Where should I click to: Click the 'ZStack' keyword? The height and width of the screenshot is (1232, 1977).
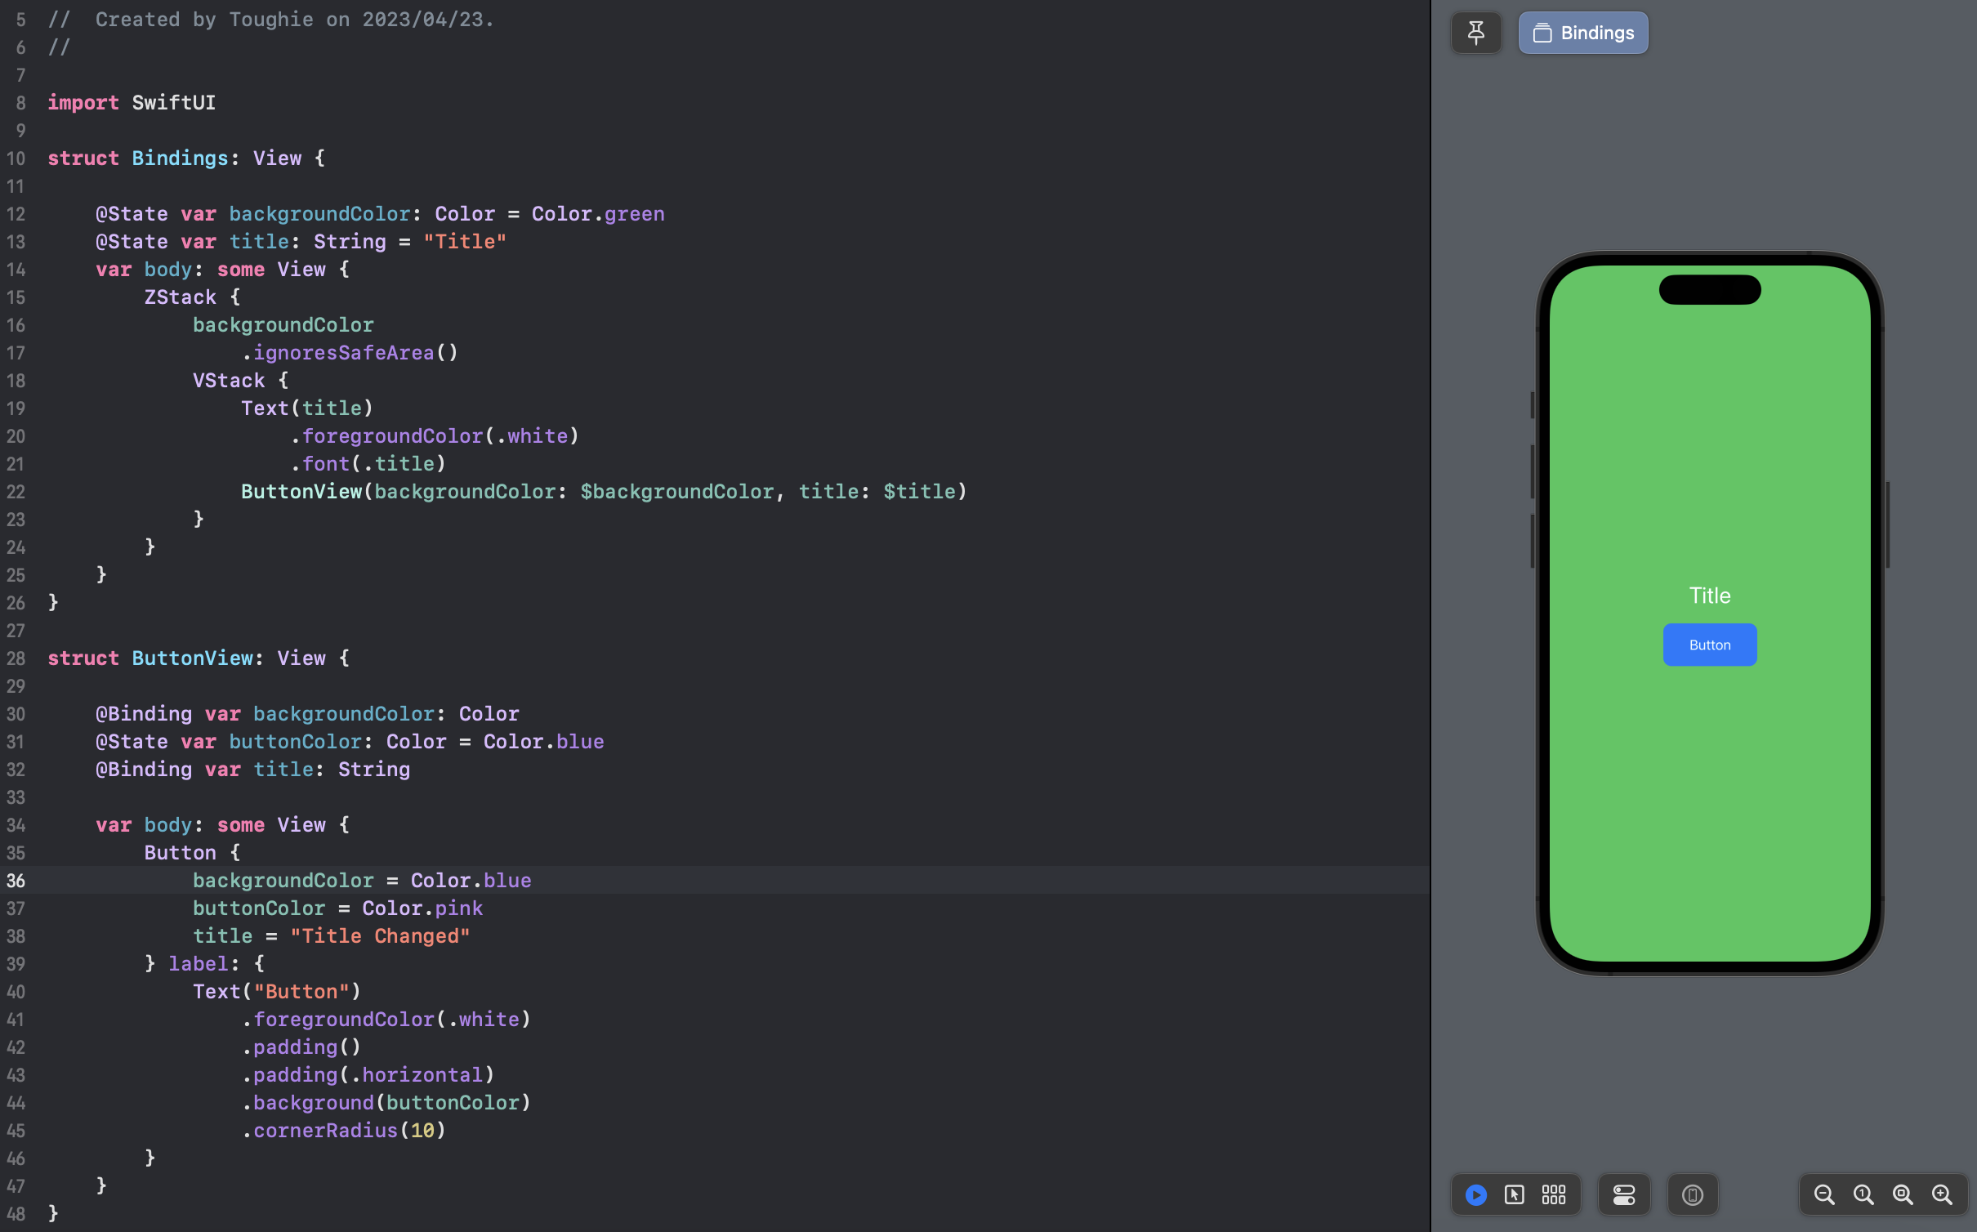point(180,297)
